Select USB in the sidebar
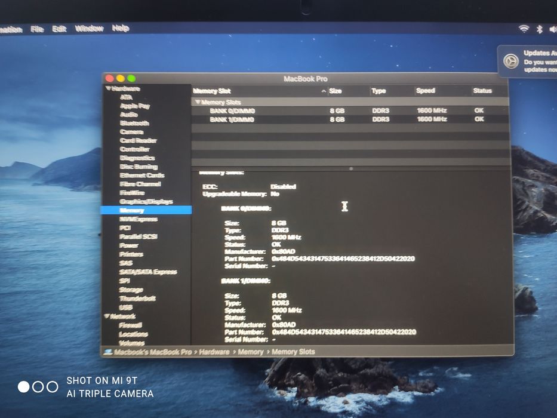The width and height of the screenshot is (557, 418). coord(126,307)
